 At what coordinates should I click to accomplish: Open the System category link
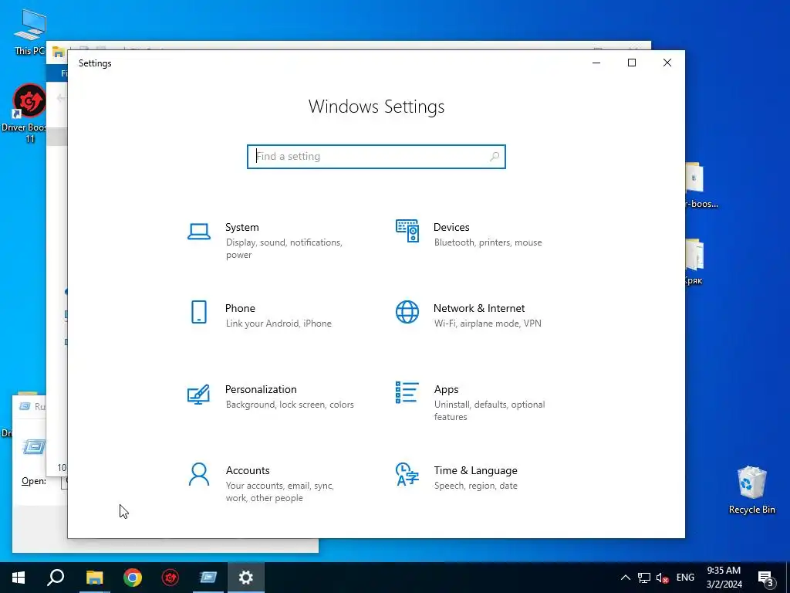[x=241, y=228]
